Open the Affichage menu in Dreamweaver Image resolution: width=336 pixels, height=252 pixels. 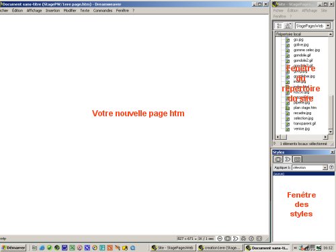coord(34,11)
